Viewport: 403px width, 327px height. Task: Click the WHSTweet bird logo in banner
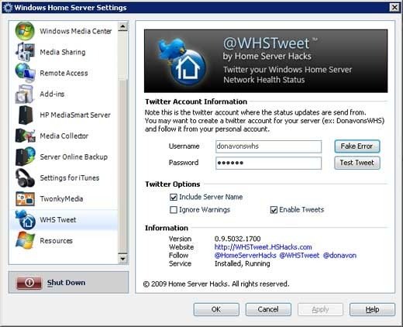(x=181, y=62)
